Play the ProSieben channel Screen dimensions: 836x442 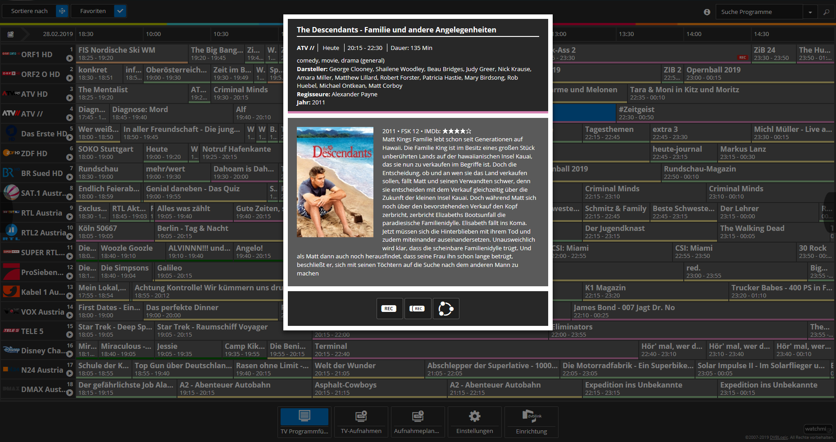[69, 276]
